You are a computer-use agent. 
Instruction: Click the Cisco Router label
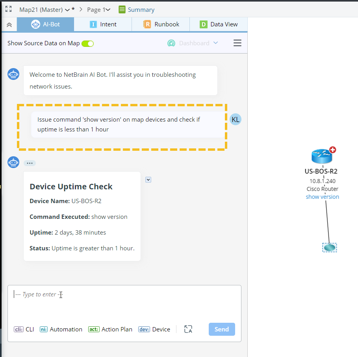point(323,189)
